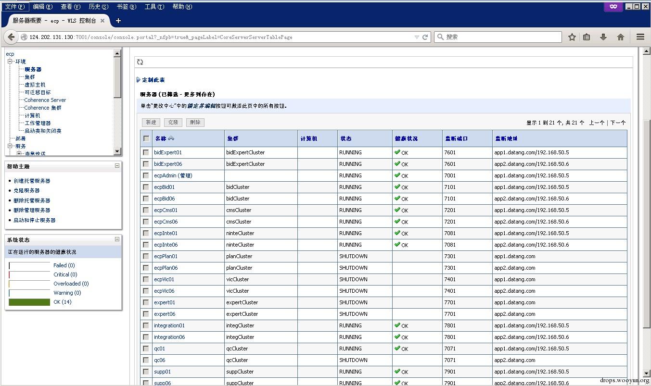
Task: Click the 创建托管服务器 help link
Action: coord(32,181)
